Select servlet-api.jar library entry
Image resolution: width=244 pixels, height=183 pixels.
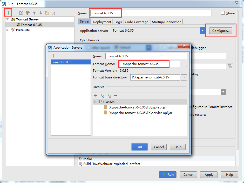(140, 113)
